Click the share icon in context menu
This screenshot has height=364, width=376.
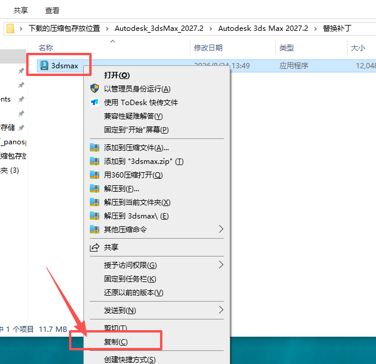[95, 248]
